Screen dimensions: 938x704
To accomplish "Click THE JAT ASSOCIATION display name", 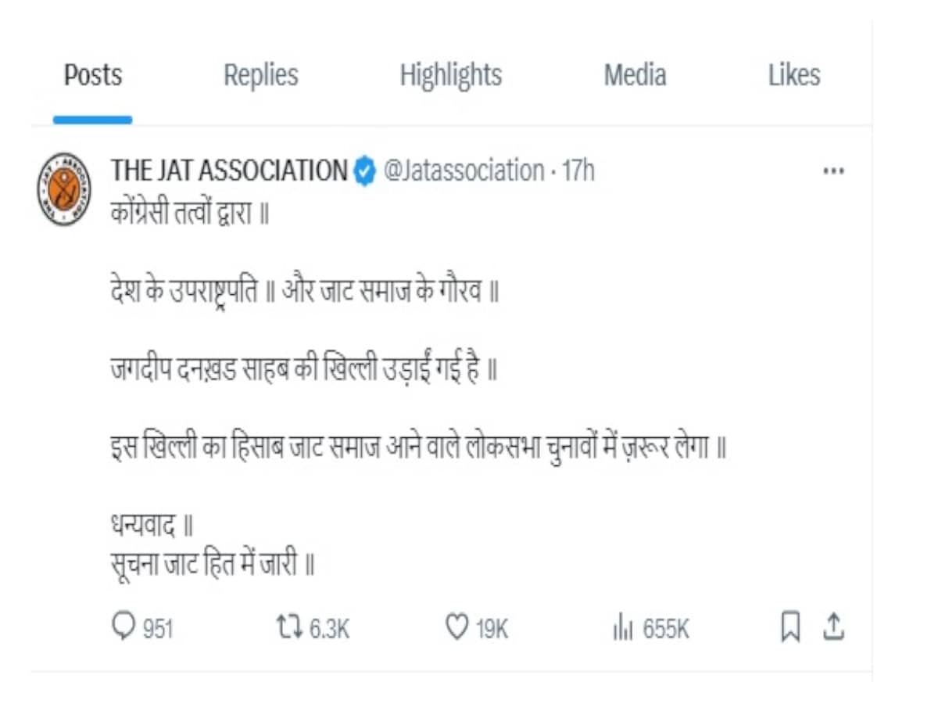I will point(229,171).
